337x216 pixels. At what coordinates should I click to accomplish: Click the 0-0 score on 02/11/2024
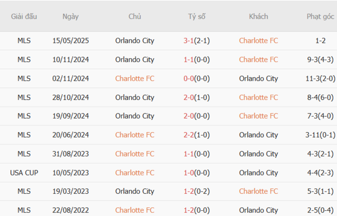pos(189,79)
